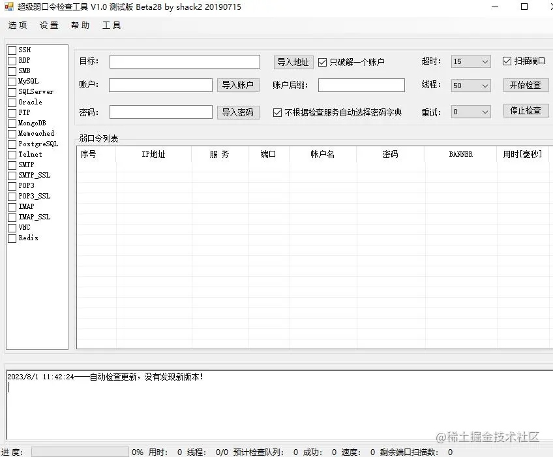Image resolution: width=553 pixels, height=457 pixels.
Task: Click the 用时[毫秒] column header
Action: click(x=522, y=154)
